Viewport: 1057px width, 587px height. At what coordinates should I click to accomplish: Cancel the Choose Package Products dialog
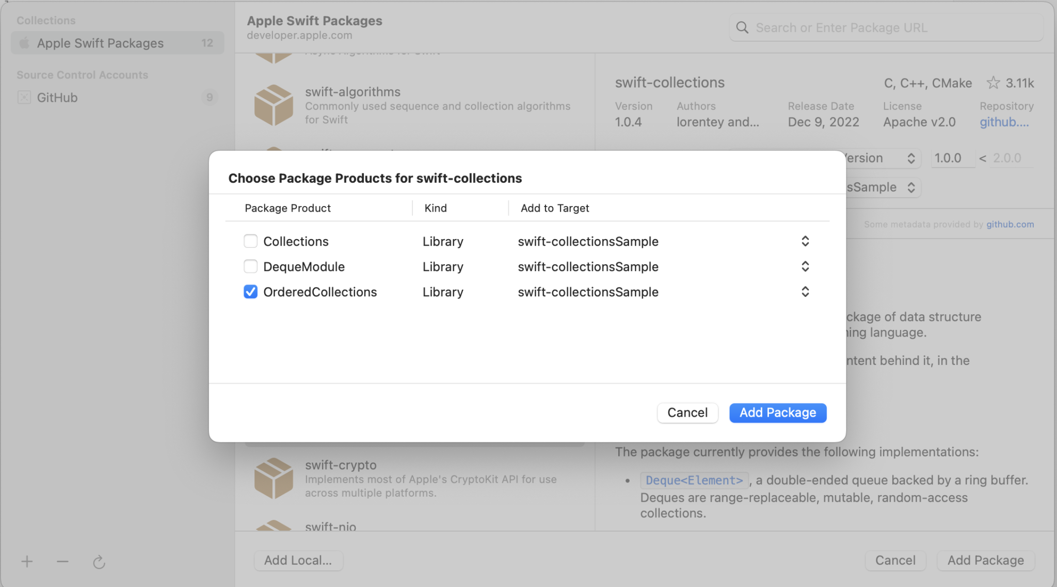tap(687, 413)
